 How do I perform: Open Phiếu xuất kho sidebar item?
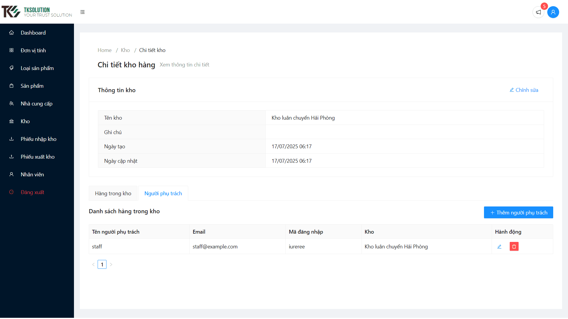coord(38,157)
